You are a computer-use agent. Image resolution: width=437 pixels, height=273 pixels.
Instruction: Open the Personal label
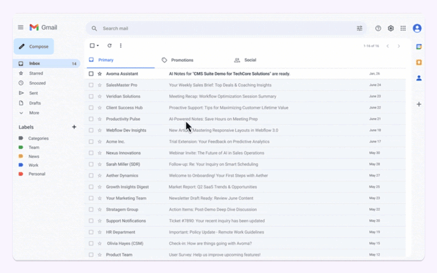click(37, 174)
